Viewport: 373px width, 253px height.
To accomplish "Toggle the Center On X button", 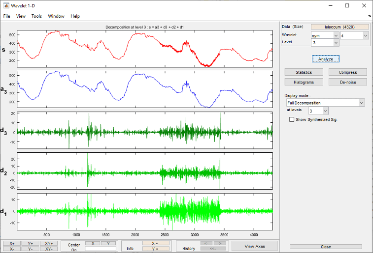I will [93, 243].
